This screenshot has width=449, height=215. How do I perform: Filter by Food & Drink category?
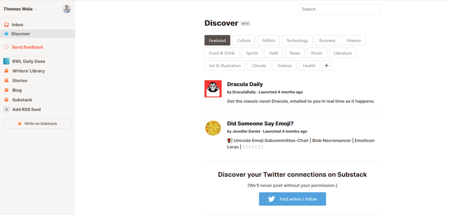[x=221, y=53]
